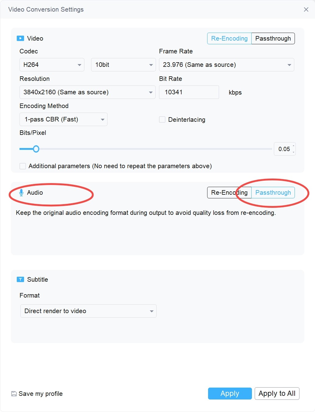Click the Save my profile disk icon
315x412 pixels.
(14, 394)
